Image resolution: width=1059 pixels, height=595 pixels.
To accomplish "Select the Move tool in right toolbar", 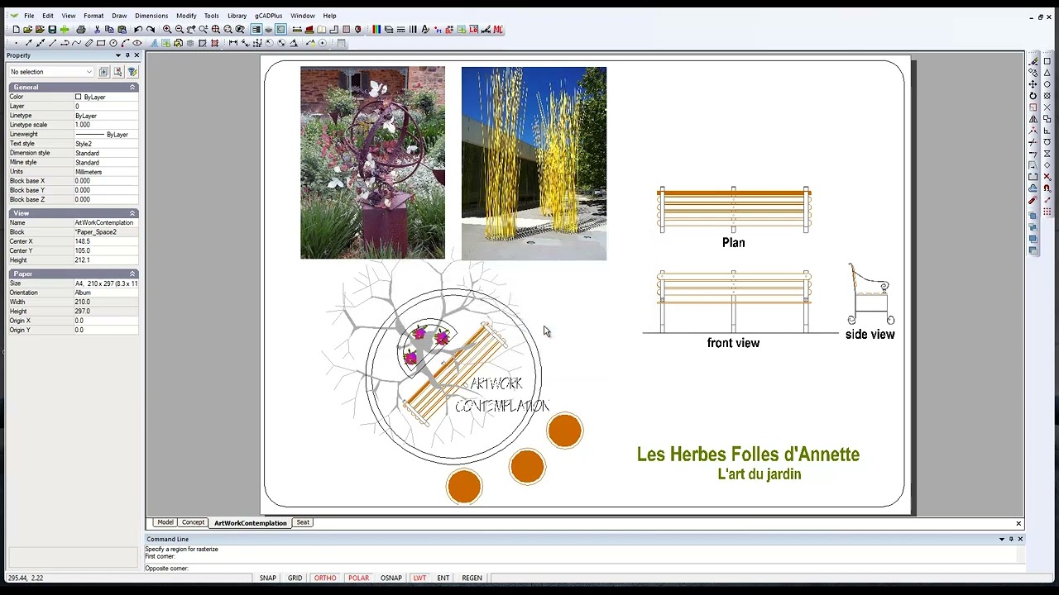I will [1033, 84].
